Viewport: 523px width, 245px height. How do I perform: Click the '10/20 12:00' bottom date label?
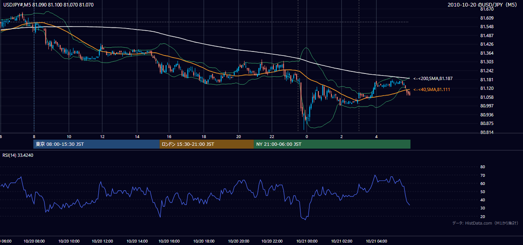102,241
